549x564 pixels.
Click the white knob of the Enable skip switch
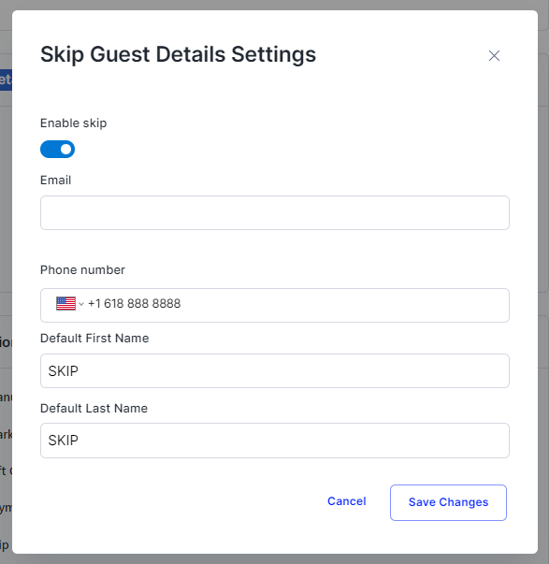[65, 150]
